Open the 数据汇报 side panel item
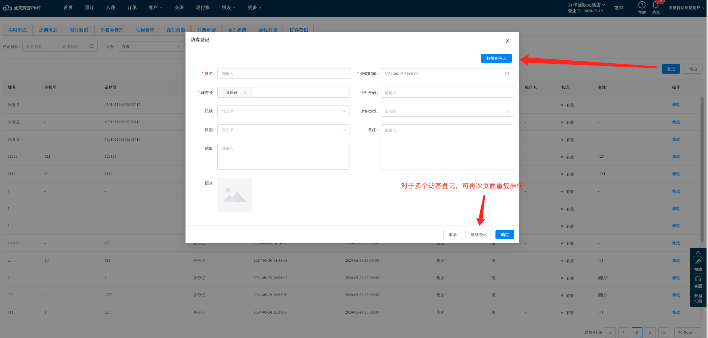 point(698,298)
